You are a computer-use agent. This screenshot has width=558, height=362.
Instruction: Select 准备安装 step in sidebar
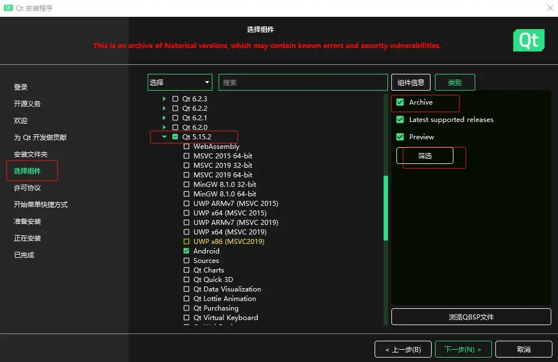click(x=27, y=222)
